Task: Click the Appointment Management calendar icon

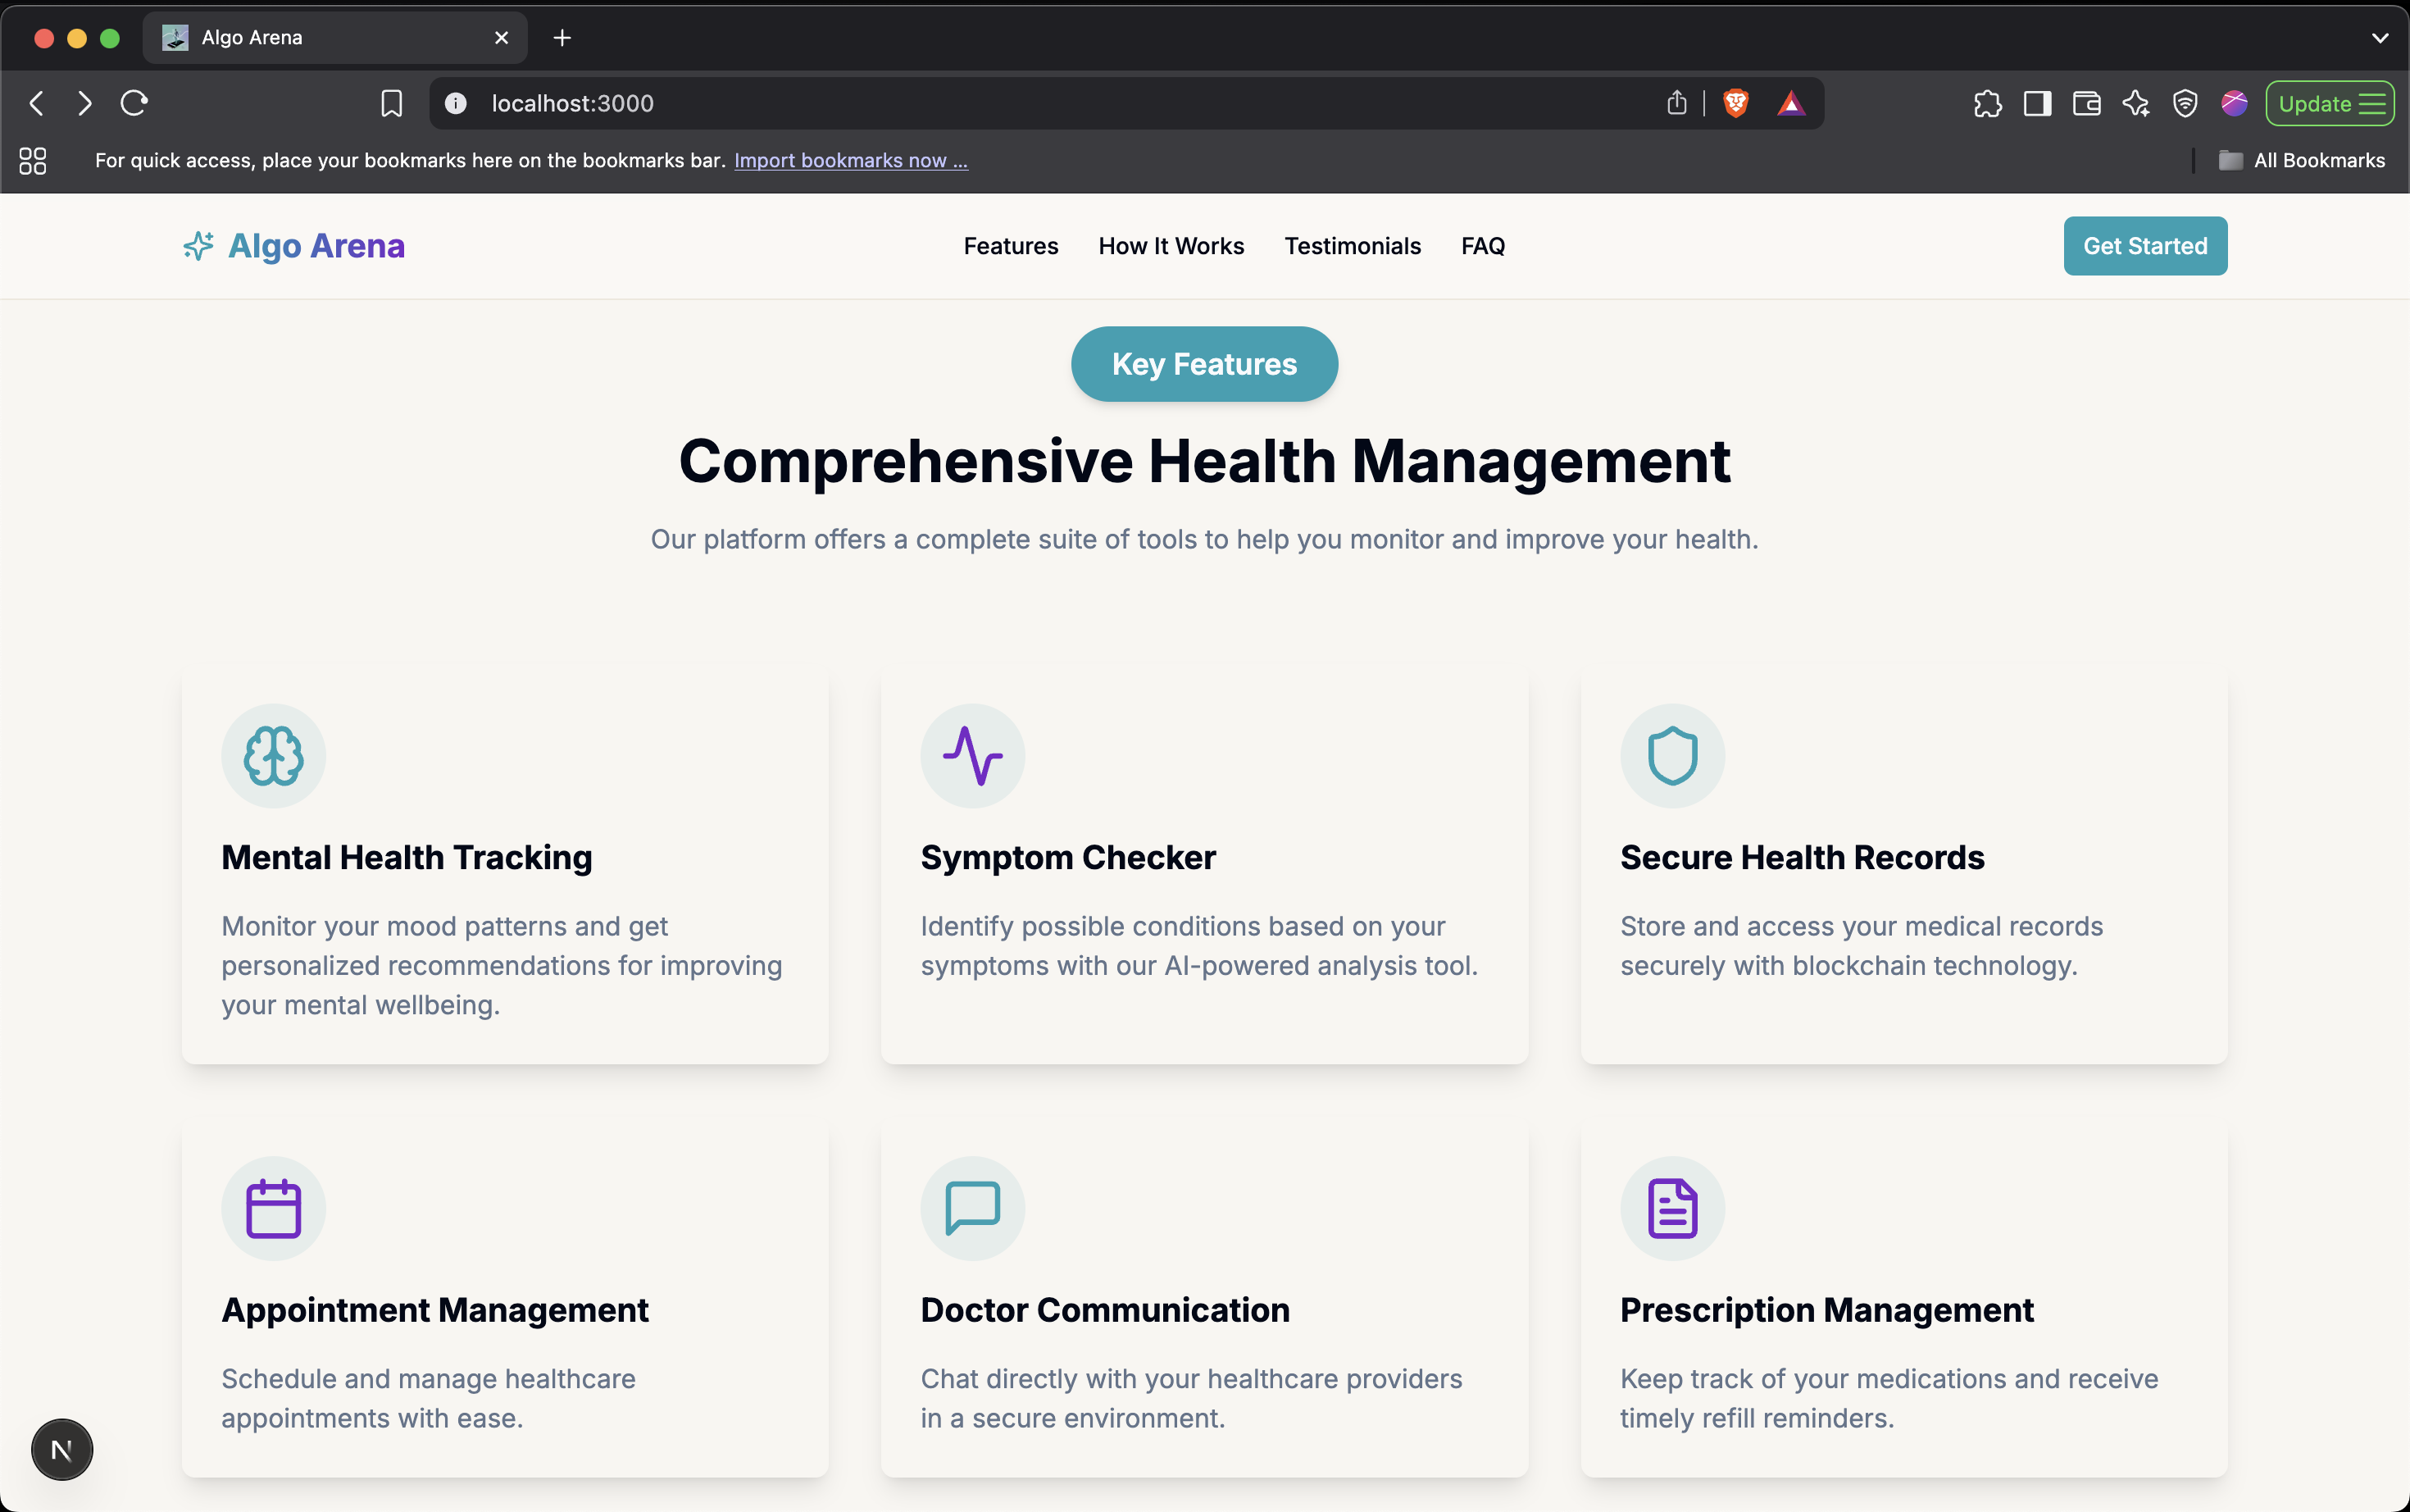Action: [x=273, y=1208]
